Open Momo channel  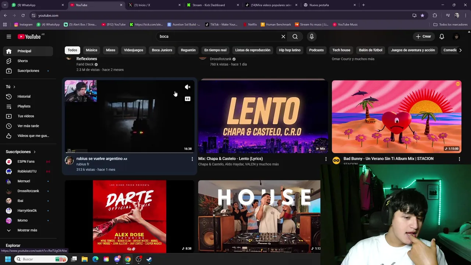(28, 220)
